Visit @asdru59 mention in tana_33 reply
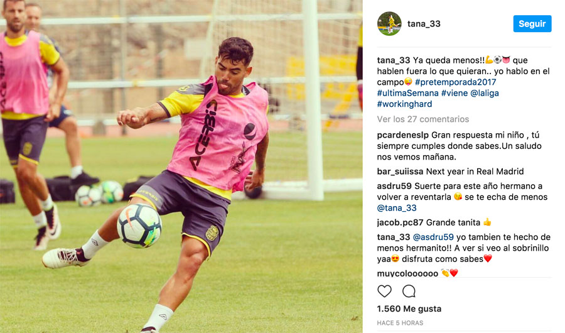 click(433, 237)
